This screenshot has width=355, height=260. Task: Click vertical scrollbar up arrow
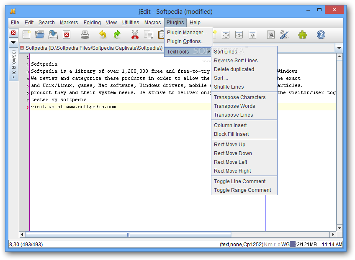click(x=340, y=57)
